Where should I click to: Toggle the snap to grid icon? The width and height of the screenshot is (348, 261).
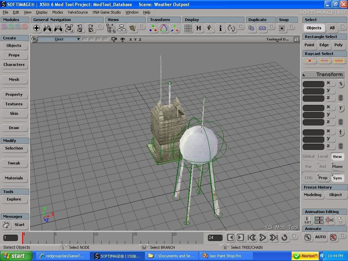tap(282, 28)
